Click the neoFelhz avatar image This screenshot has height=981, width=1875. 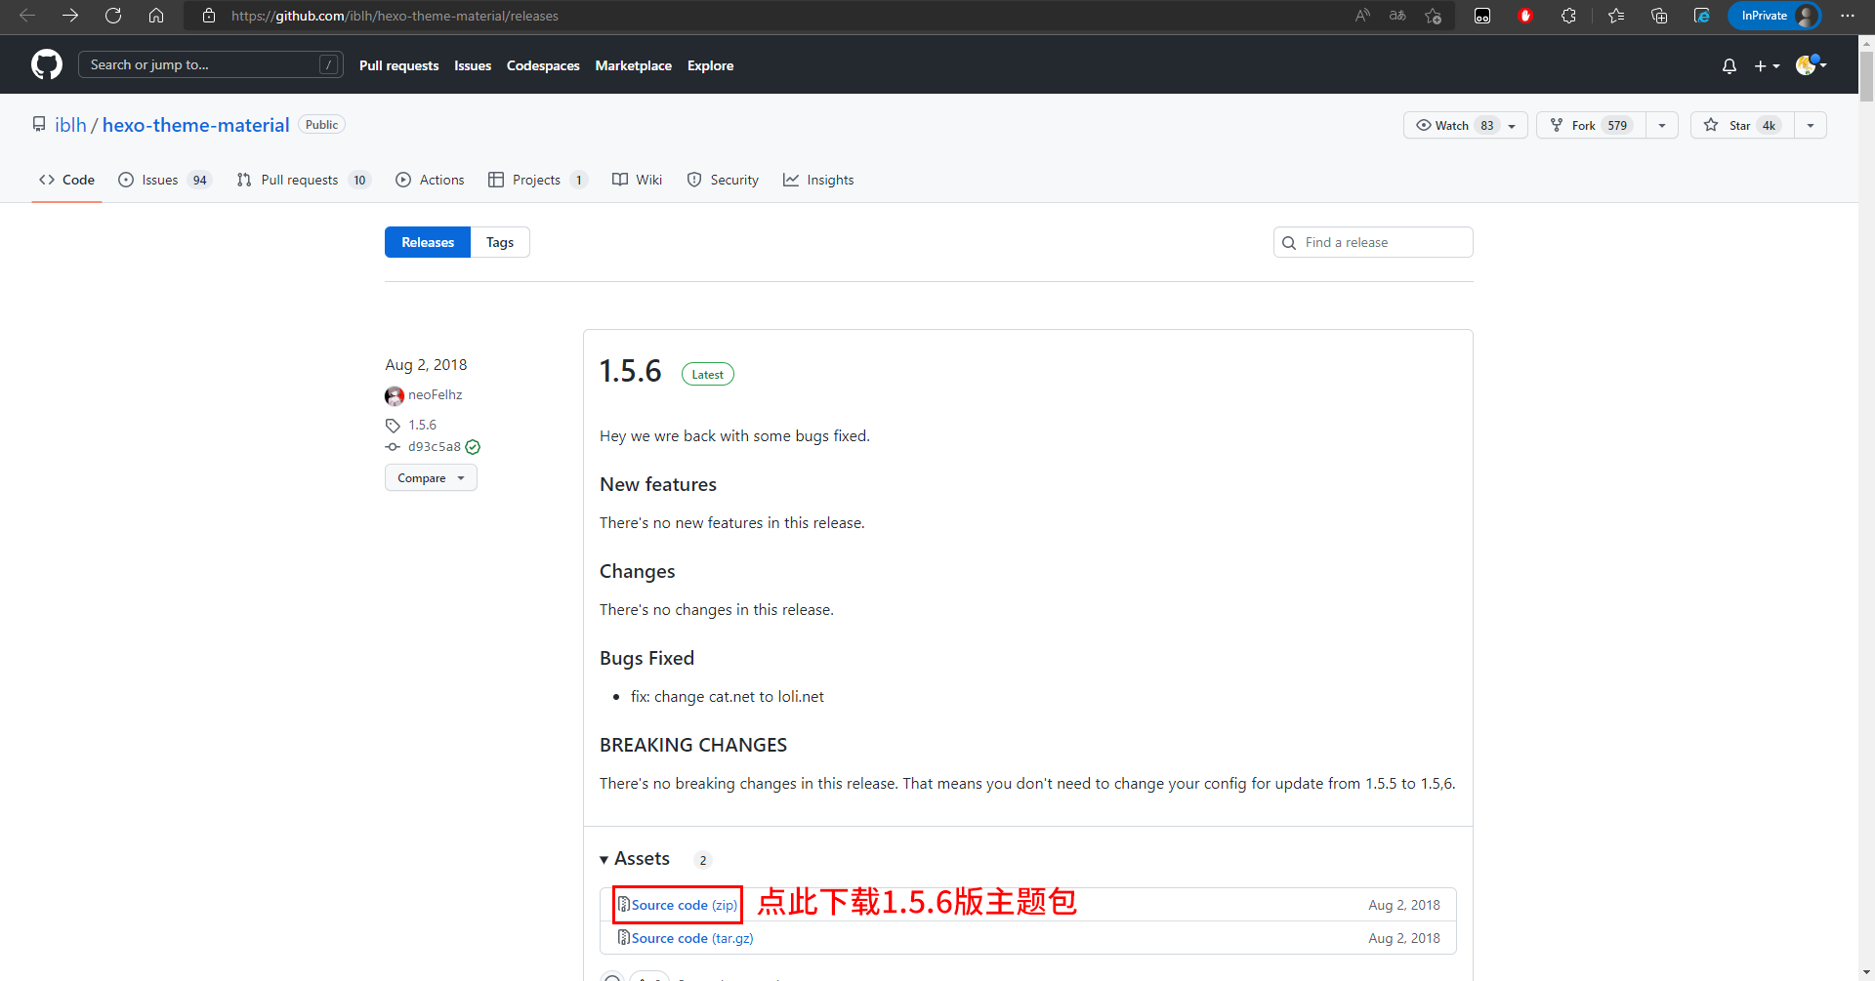(395, 395)
